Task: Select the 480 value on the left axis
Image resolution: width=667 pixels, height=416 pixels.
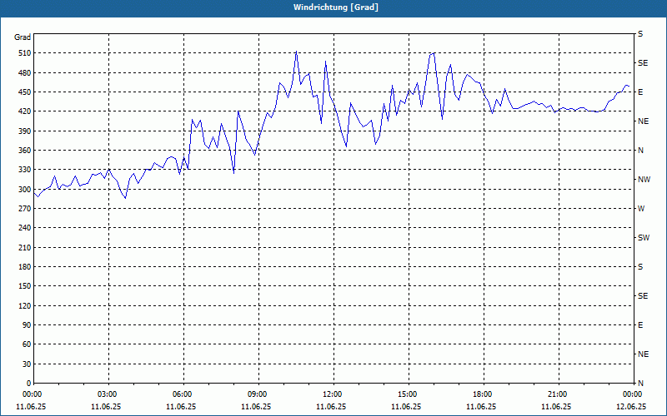Action: (x=24, y=73)
